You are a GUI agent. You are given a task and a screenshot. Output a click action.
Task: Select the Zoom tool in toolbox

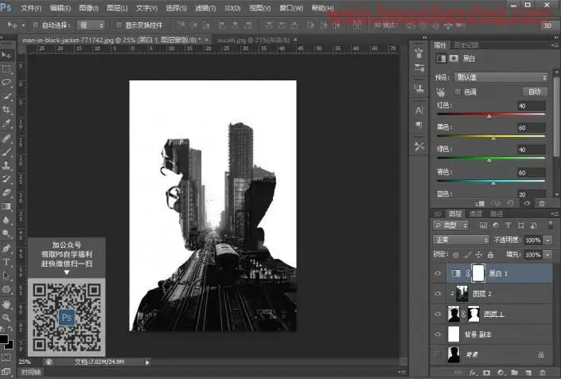tap(6, 318)
